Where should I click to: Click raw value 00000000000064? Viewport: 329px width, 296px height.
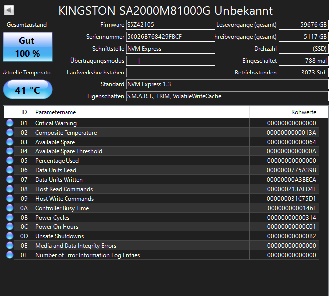(x=292, y=142)
